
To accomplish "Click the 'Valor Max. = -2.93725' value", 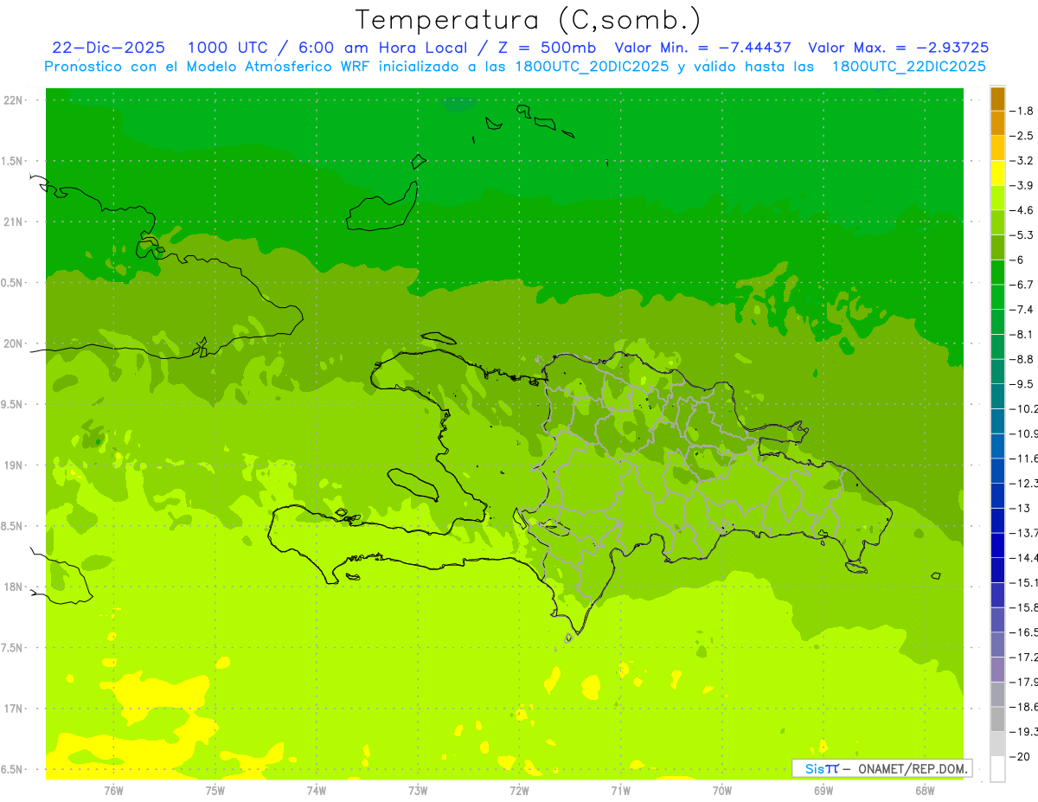I will coord(898,48).
